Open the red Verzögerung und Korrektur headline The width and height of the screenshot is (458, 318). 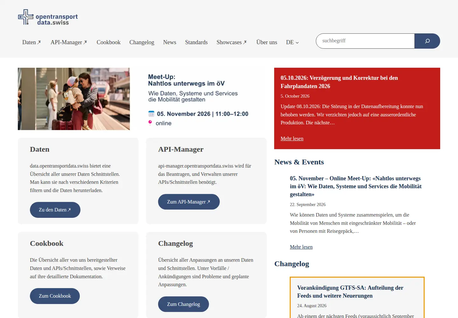[339, 82]
